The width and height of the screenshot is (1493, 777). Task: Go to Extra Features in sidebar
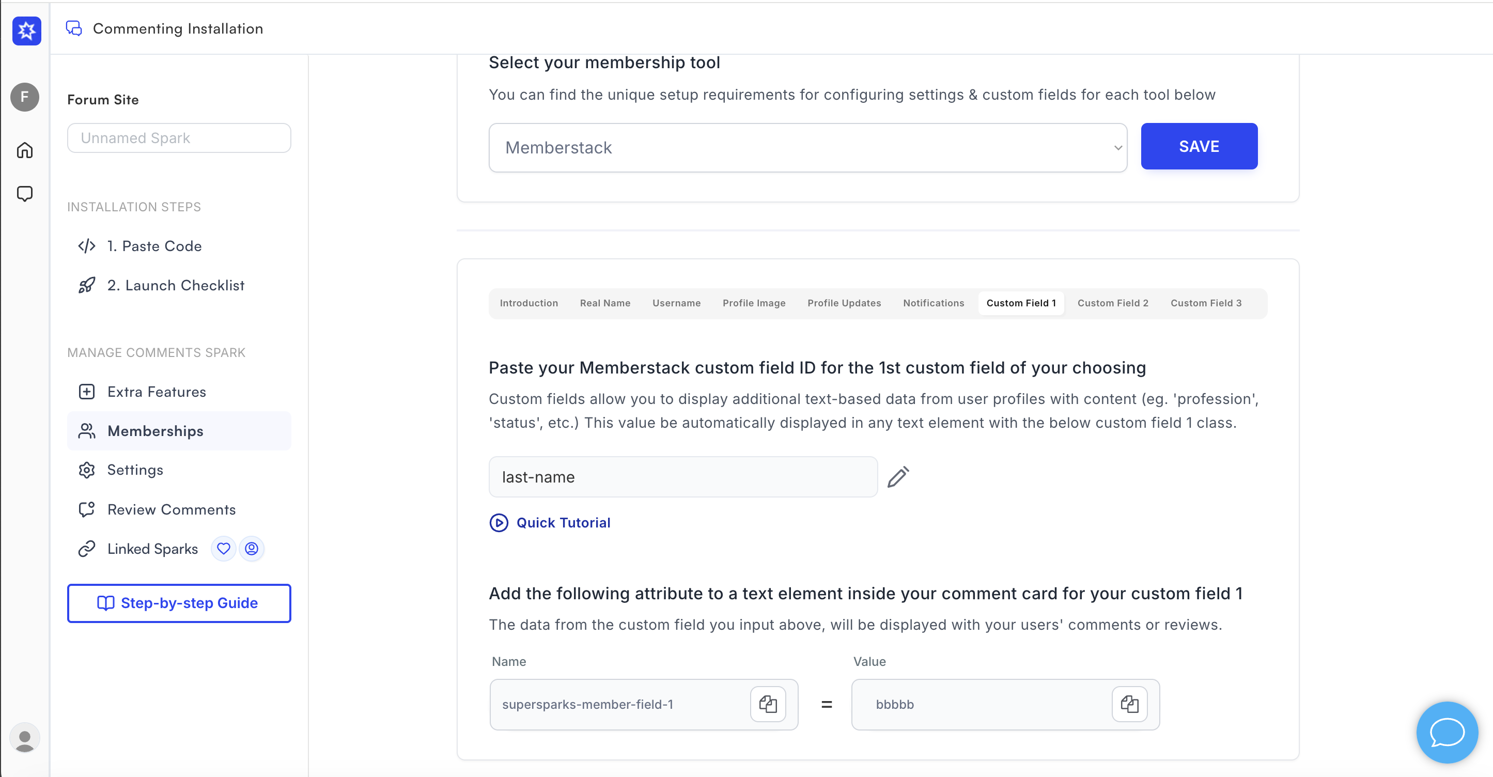[157, 392]
